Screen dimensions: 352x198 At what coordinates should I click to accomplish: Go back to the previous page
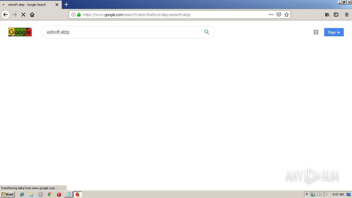(5, 15)
